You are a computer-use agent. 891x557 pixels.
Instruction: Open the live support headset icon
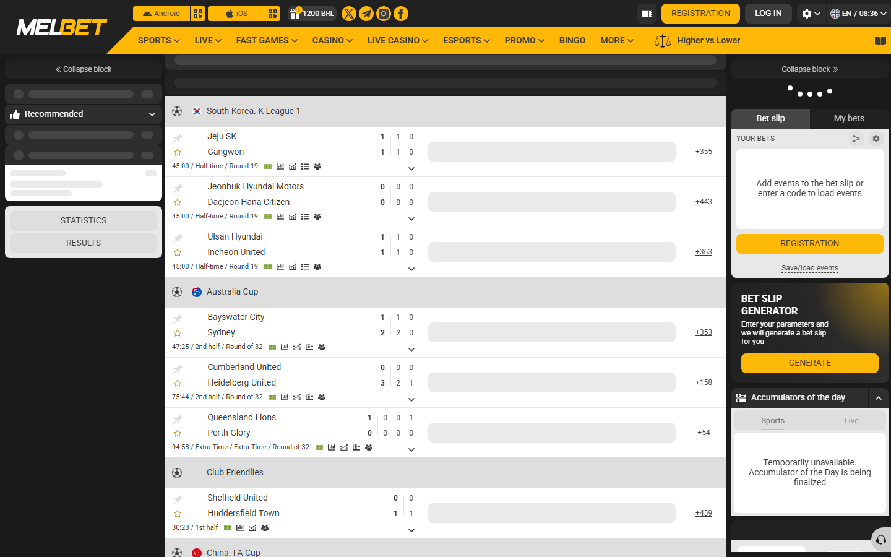point(881,540)
